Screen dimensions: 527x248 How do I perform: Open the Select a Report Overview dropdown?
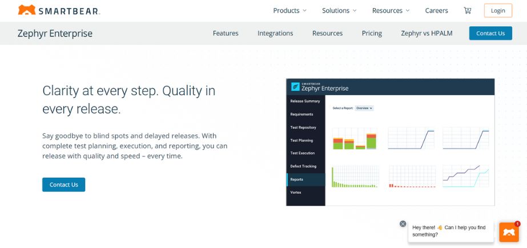[x=364, y=108]
